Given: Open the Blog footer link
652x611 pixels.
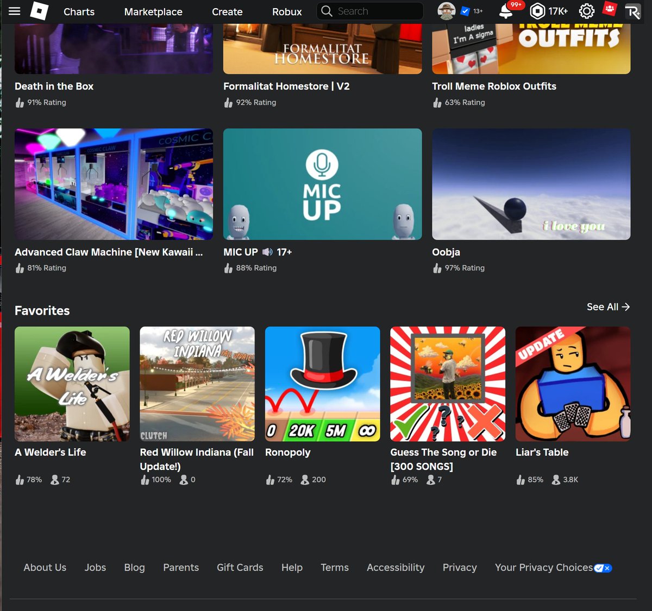Looking at the screenshot, I should [x=134, y=567].
